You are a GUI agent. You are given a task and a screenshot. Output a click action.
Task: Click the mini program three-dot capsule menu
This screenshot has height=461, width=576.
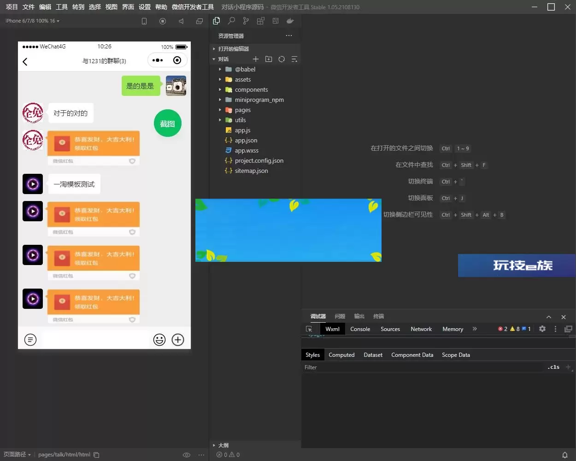[x=158, y=60]
